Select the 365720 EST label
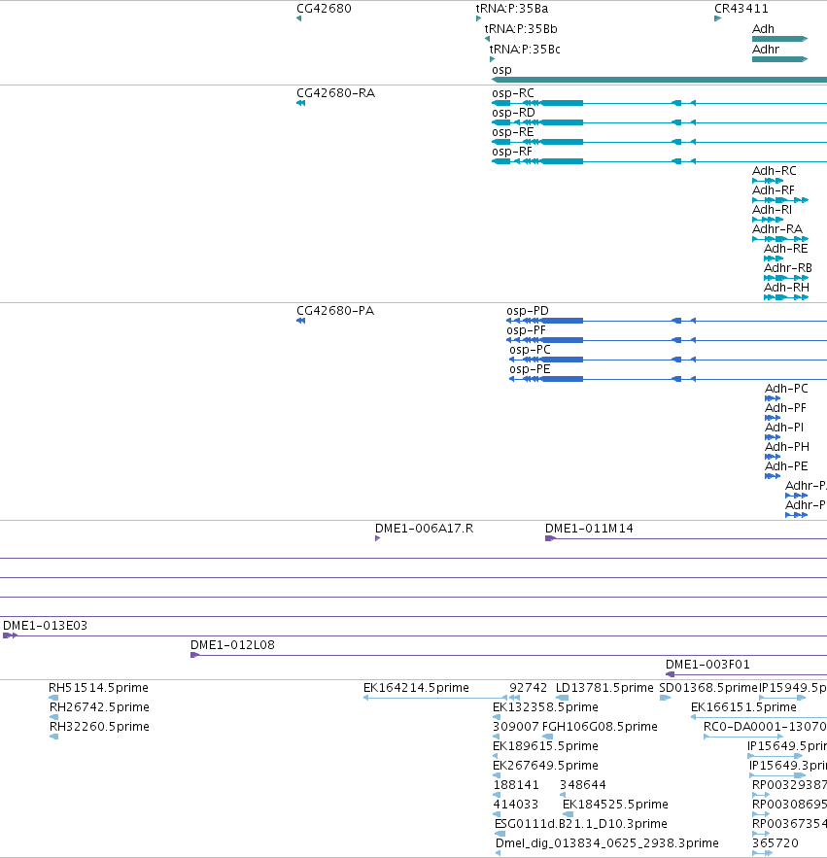This screenshot has height=858, width=827. pyautogui.click(x=775, y=843)
